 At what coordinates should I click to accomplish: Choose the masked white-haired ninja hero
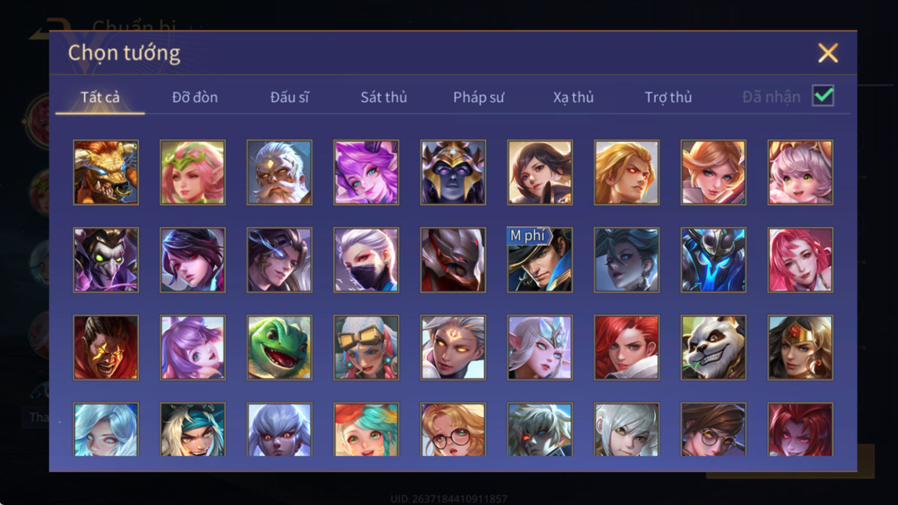pyautogui.click(x=366, y=260)
